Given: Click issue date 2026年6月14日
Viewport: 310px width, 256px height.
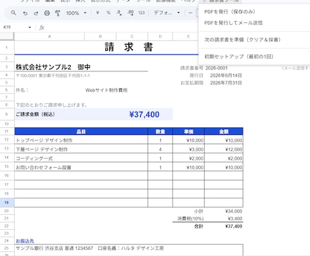Looking at the screenshot, I should pyautogui.click(x=226, y=75).
